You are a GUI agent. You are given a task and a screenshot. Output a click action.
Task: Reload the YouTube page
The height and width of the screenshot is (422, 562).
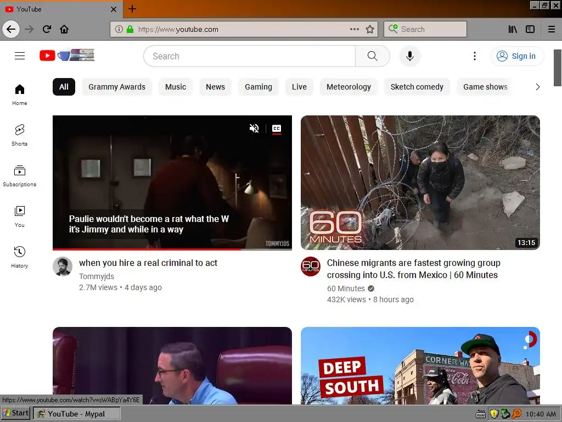tap(47, 29)
